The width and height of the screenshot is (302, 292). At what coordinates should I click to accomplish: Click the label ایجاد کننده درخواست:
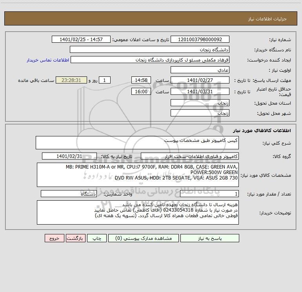[269, 60]
